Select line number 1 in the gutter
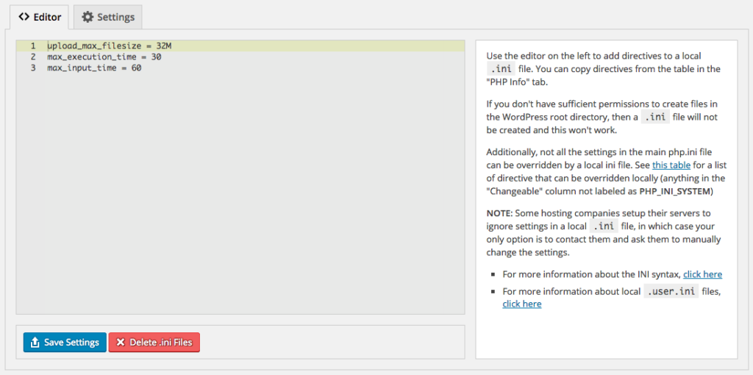 click(x=32, y=46)
